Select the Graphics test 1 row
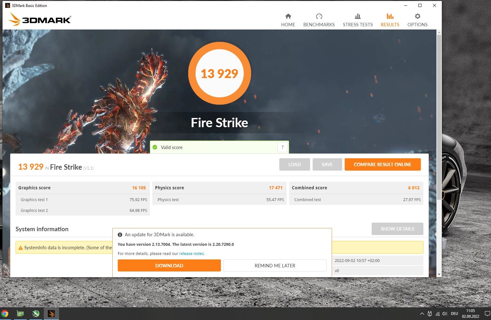The width and height of the screenshot is (491, 320). coord(83,199)
